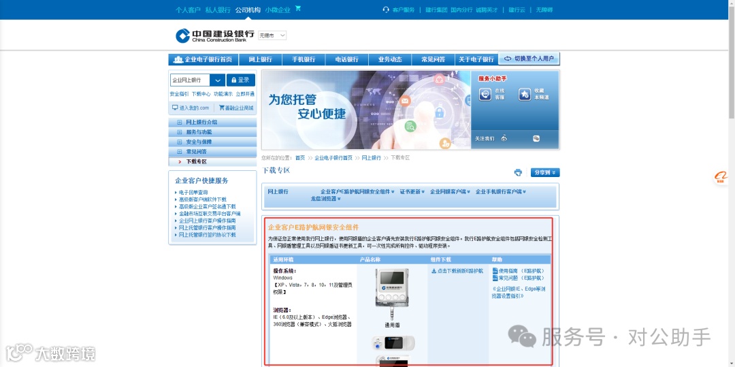Switch to 小微企业 top menu

coord(278,10)
